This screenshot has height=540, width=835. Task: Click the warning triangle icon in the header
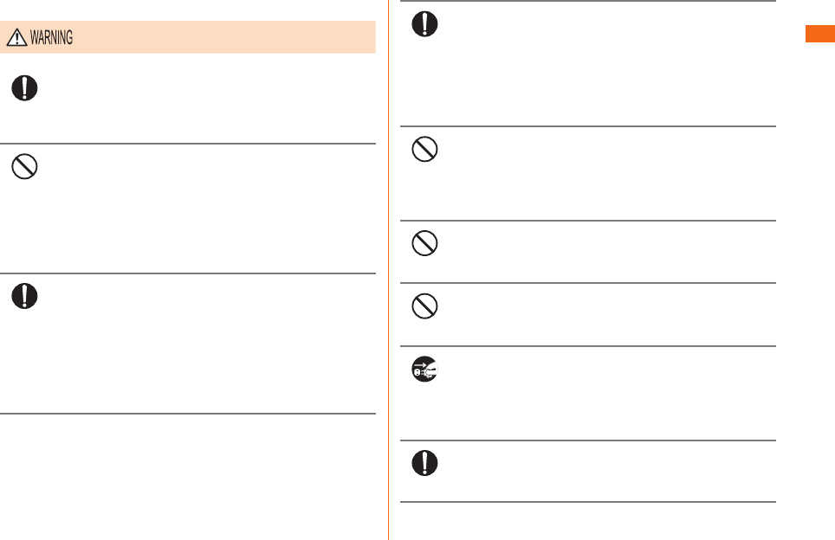(16, 37)
